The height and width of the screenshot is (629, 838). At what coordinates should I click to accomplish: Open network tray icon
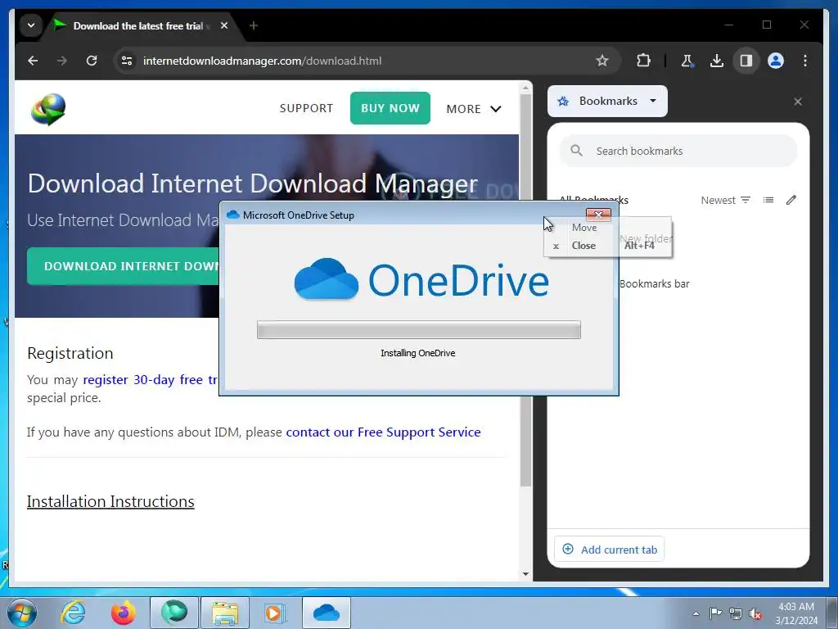point(736,614)
